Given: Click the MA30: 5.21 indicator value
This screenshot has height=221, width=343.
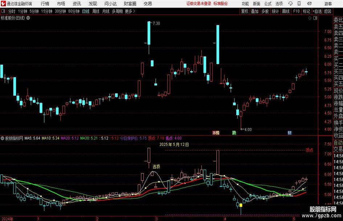Looking at the screenshot, I should coord(89,138).
